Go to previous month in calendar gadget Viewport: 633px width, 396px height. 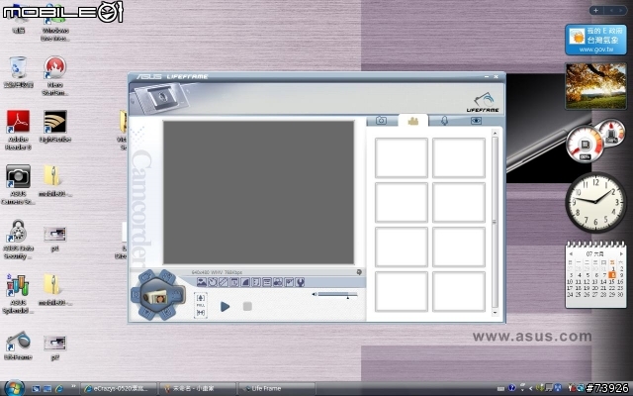[571, 253]
